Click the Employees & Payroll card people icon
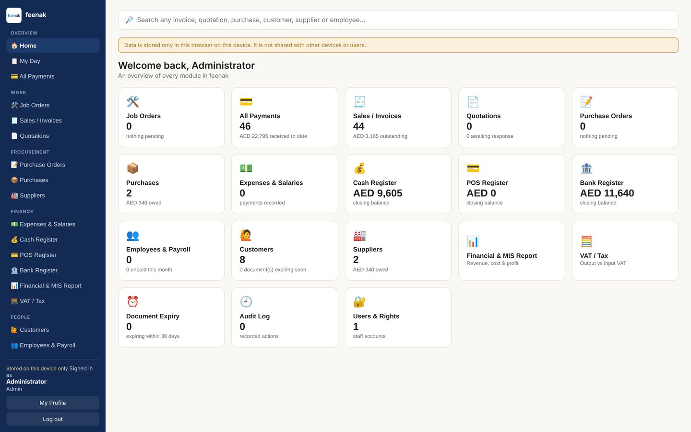The image size is (691, 432). 132,235
